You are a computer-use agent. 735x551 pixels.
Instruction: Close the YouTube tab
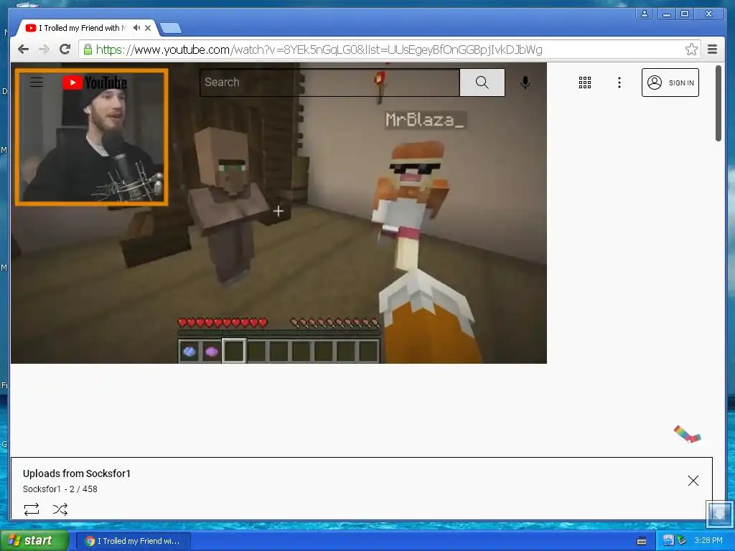(148, 28)
